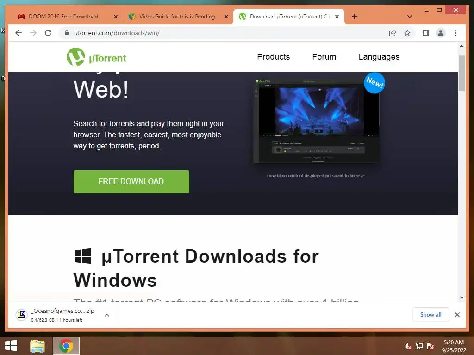Click the µTorrent Downloads for Windows heading
474x355 pixels.
[x=196, y=268]
